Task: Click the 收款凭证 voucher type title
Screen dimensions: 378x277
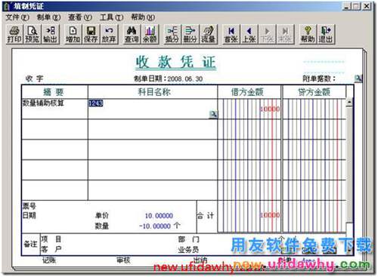Action: (x=176, y=62)
